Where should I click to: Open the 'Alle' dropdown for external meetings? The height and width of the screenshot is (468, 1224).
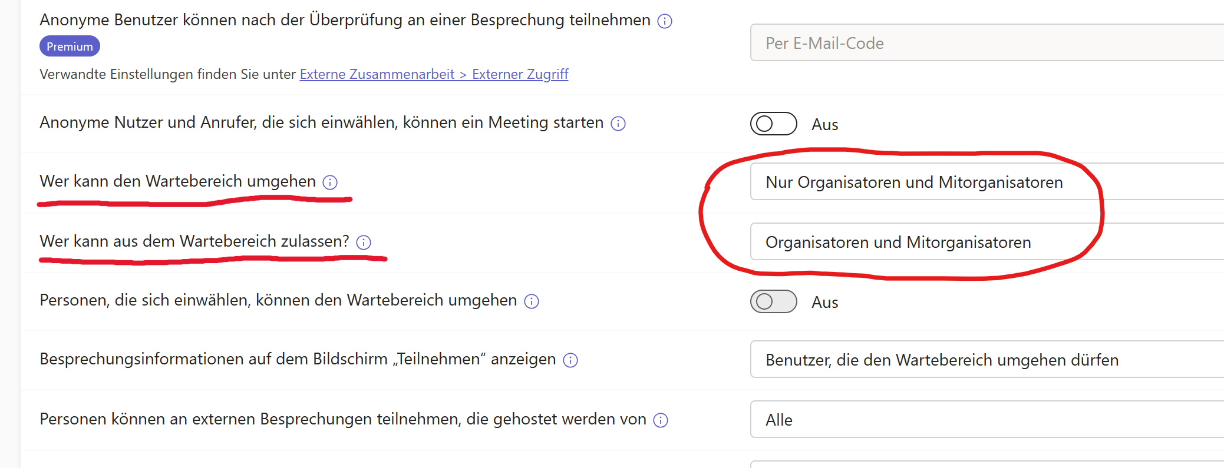pyautogui.click(x=984, y=420)
